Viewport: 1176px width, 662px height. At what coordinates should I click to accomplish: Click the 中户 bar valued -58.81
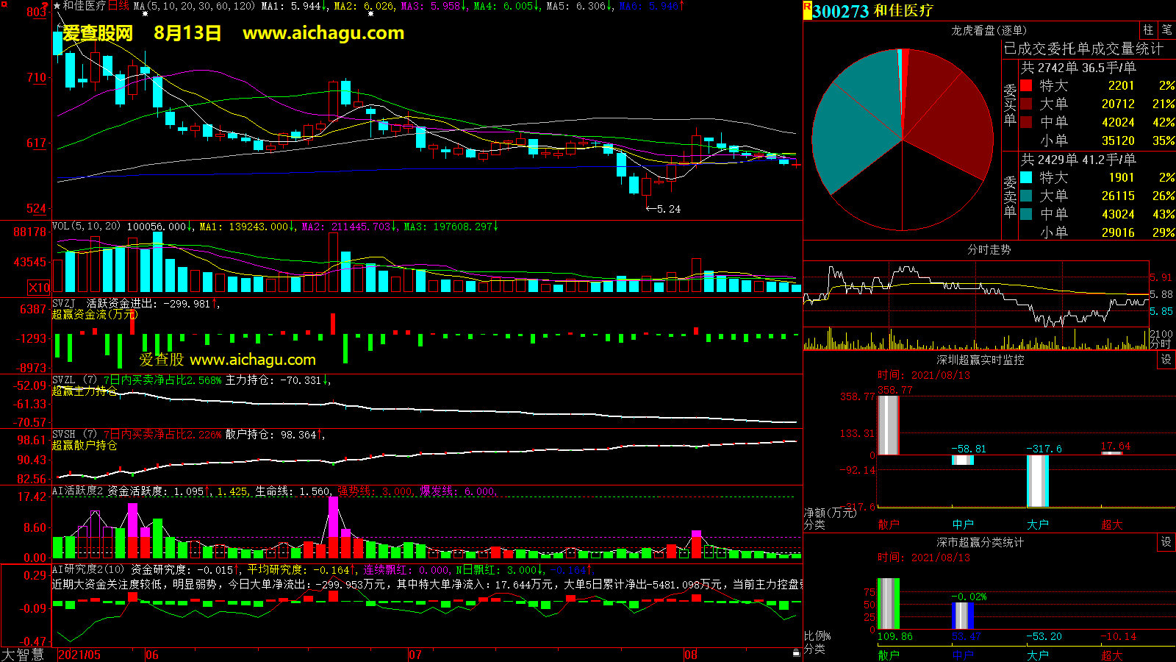pyautogui.click(x=963, y=460)
